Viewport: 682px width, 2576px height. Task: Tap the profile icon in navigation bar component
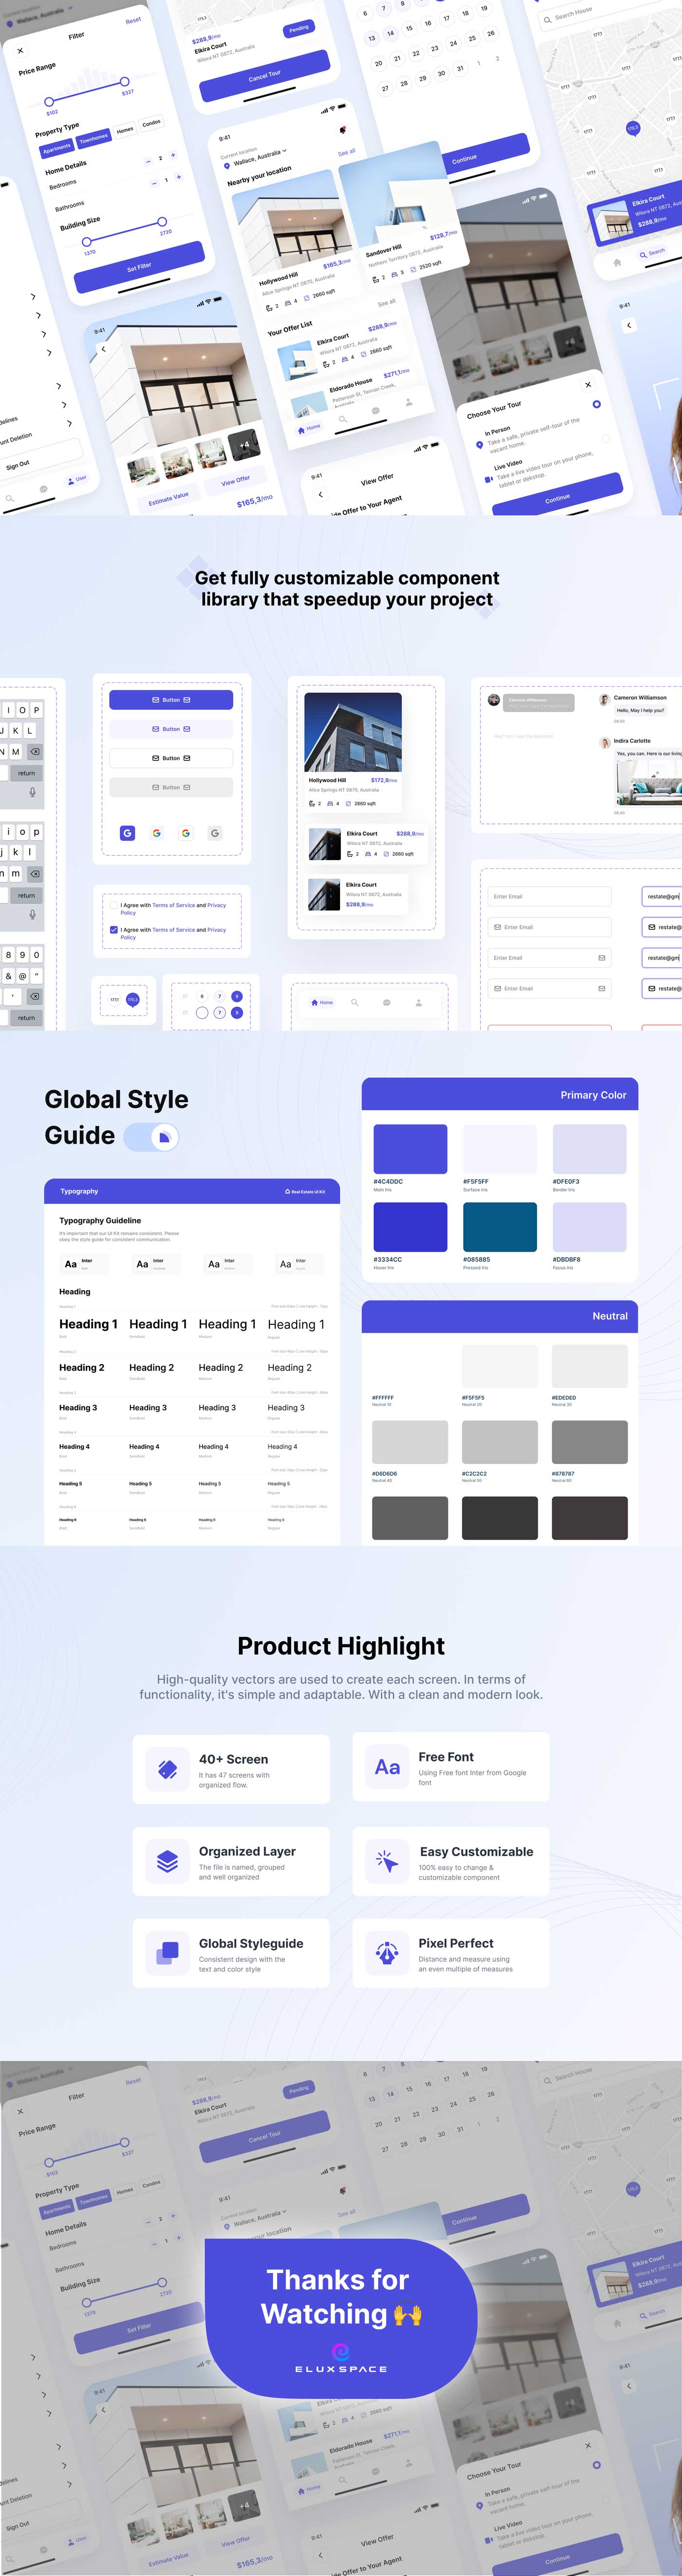(418, 1002)
